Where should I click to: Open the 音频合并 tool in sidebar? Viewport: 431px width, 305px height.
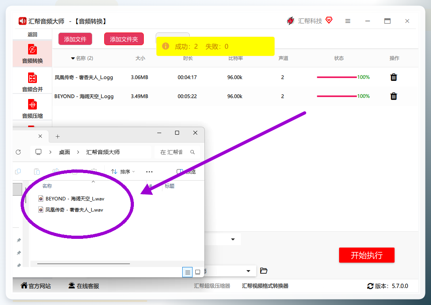coord(32,82)
